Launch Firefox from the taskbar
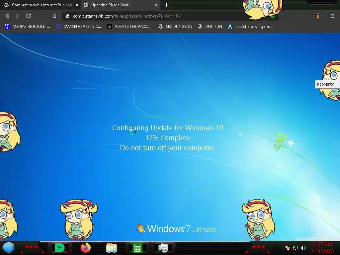 [86, 248]
